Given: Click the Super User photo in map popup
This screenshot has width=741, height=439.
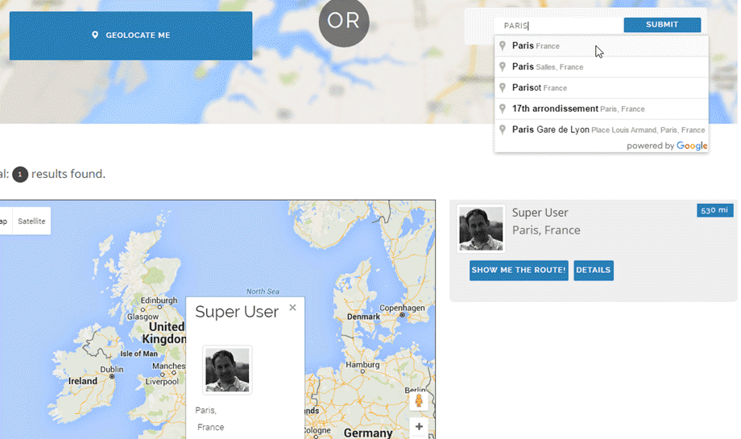Looking at the screenshot, I should [x=227, y=371].
